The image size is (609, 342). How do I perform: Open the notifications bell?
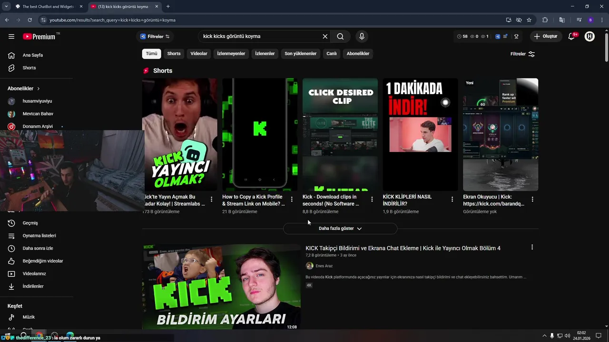click(572, 37)
